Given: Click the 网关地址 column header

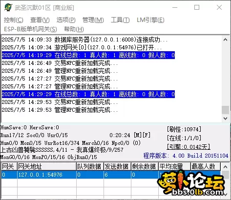Looking at the screenshot, I should pos(47,167).
